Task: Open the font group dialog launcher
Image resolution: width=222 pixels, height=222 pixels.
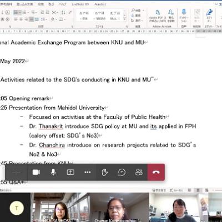Action: tap(10, 27)
